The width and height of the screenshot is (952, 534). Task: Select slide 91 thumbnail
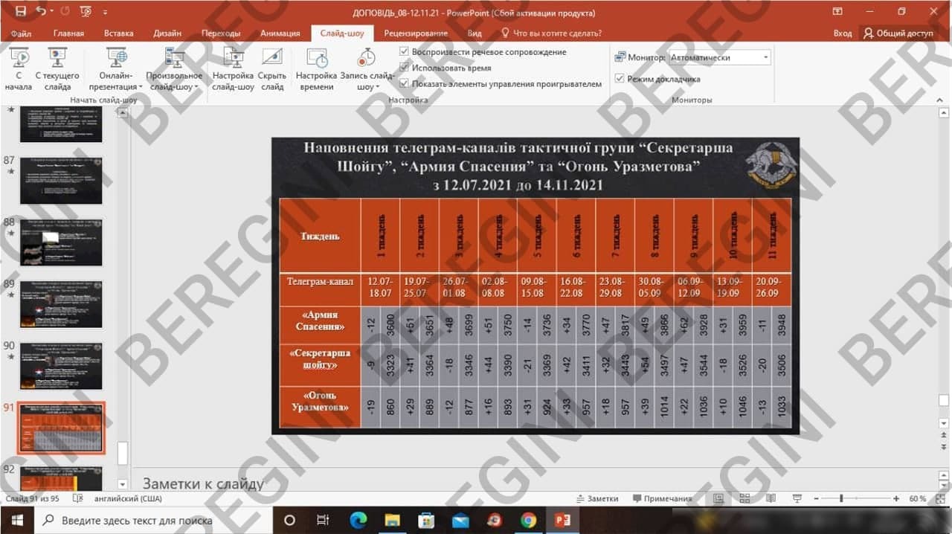(x=61, y=428)
